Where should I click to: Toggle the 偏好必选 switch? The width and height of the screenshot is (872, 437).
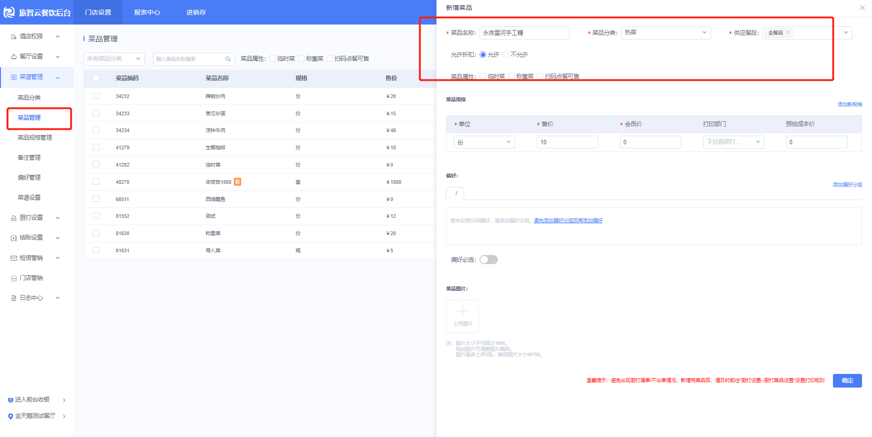pos(489,260)
